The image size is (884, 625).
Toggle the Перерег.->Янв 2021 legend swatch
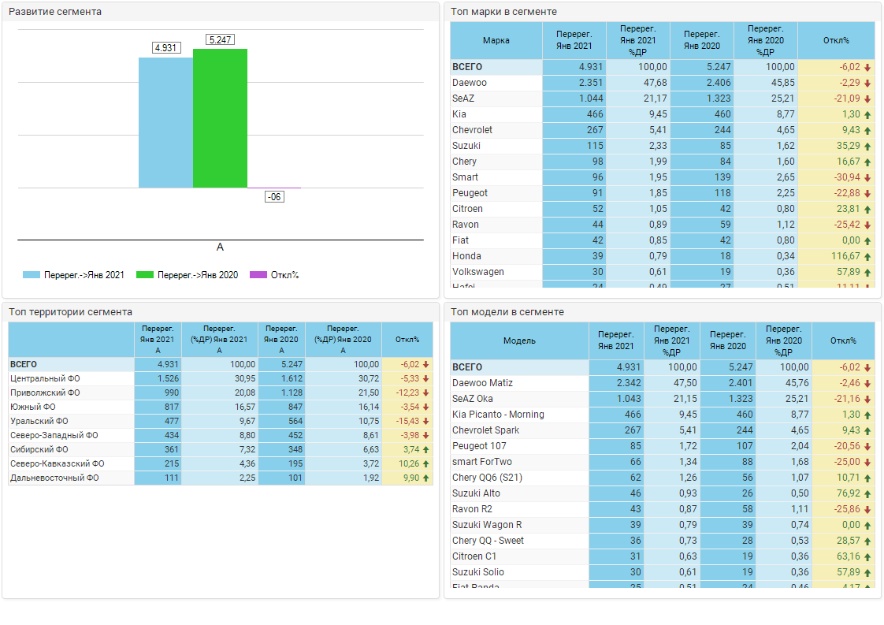tap(32, 275)
